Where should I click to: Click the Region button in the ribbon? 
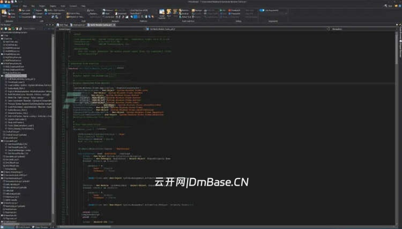tap(38, 10)
